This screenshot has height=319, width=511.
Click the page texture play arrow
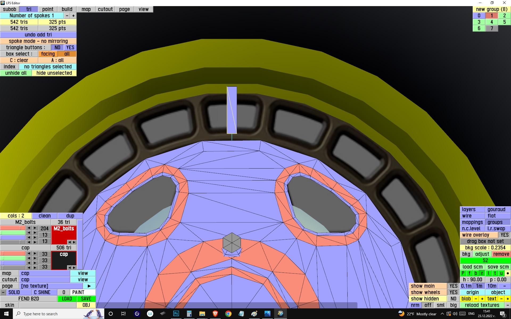[x=89, y=286]
